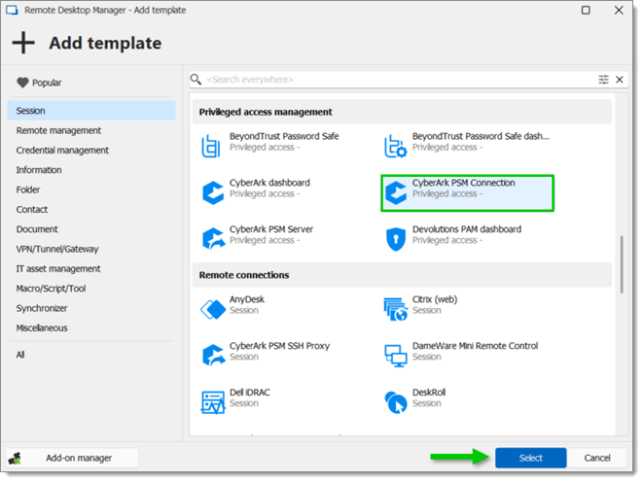Image resolution: width=643 pixels, height=482 pixels.
Task: Open the Contact category
Action: [91, 209]
